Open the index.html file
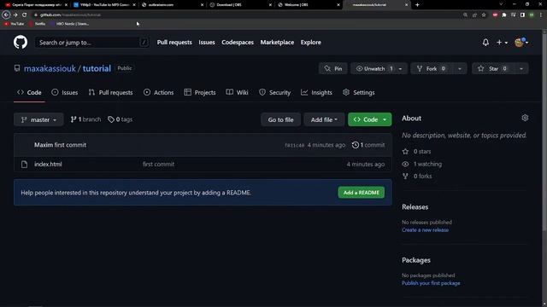The image size is (547, 307). coord(48,164)
